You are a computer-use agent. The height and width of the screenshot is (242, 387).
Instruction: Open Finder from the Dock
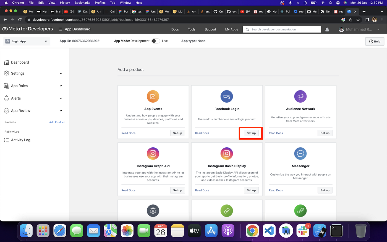pos(26,231)
